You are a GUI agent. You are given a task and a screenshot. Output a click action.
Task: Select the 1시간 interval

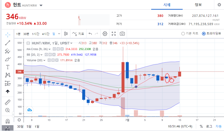(x=36, y=34)
